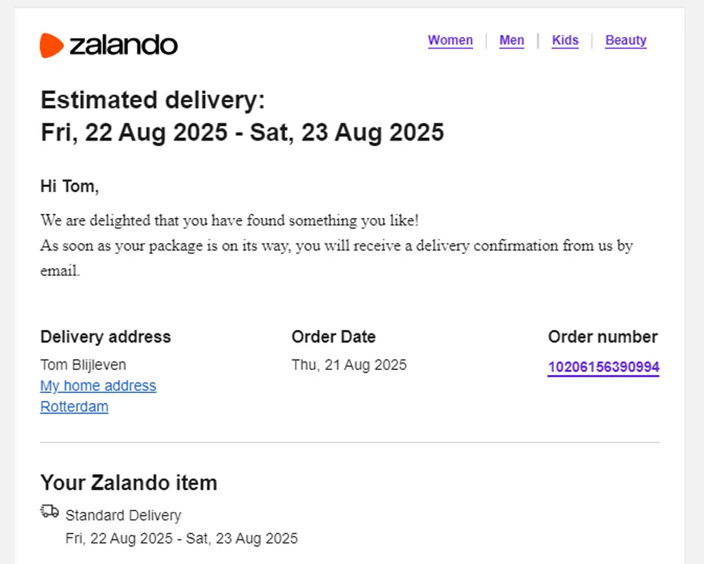This screenshot has width=704, height=564.
Task: Click the recipient name Tom Blijleven
Action: tap(83, 364)
